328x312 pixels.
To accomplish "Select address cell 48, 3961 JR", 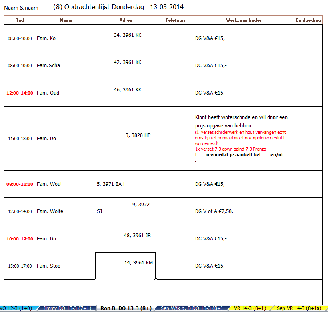I will coord(126,238).
